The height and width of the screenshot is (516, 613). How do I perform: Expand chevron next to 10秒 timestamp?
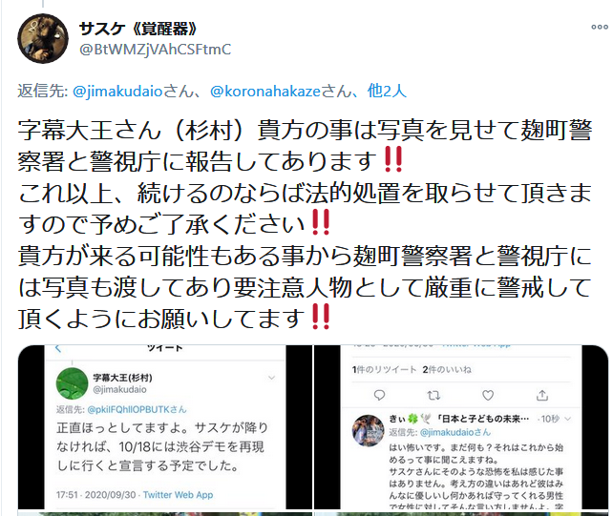pyautogui.click(x=568, y=419)
